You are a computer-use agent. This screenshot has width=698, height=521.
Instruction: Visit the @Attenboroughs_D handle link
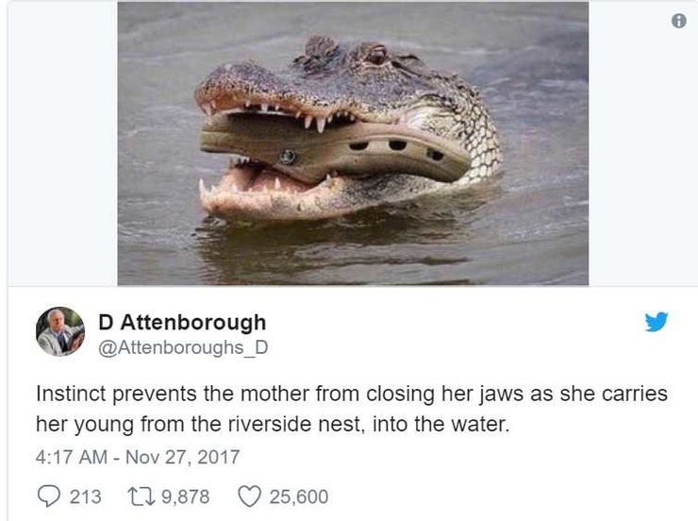point(183,347)
